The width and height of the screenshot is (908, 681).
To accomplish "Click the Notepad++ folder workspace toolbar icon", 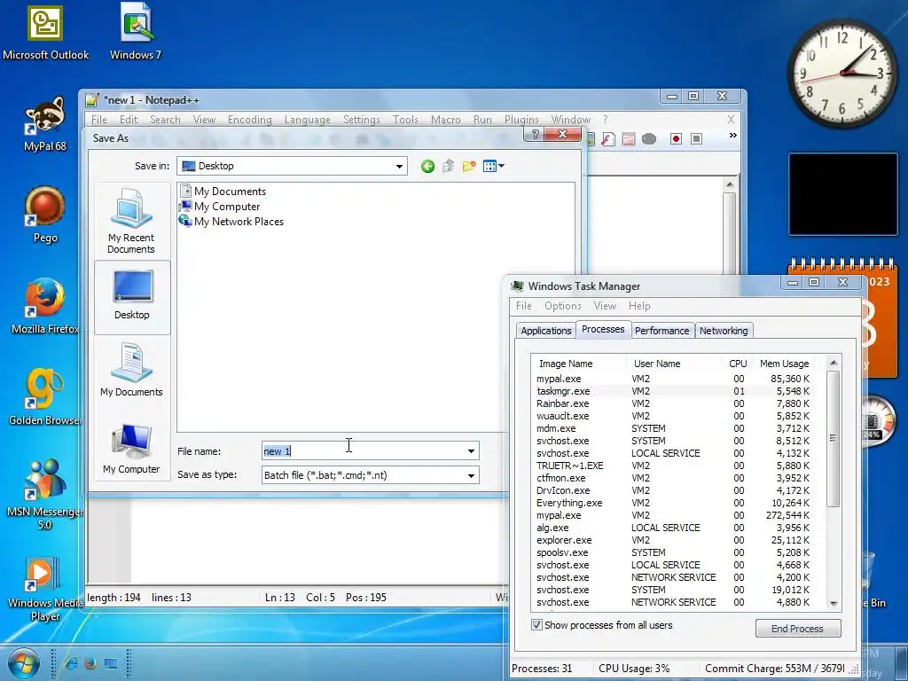I will [629, 139].
